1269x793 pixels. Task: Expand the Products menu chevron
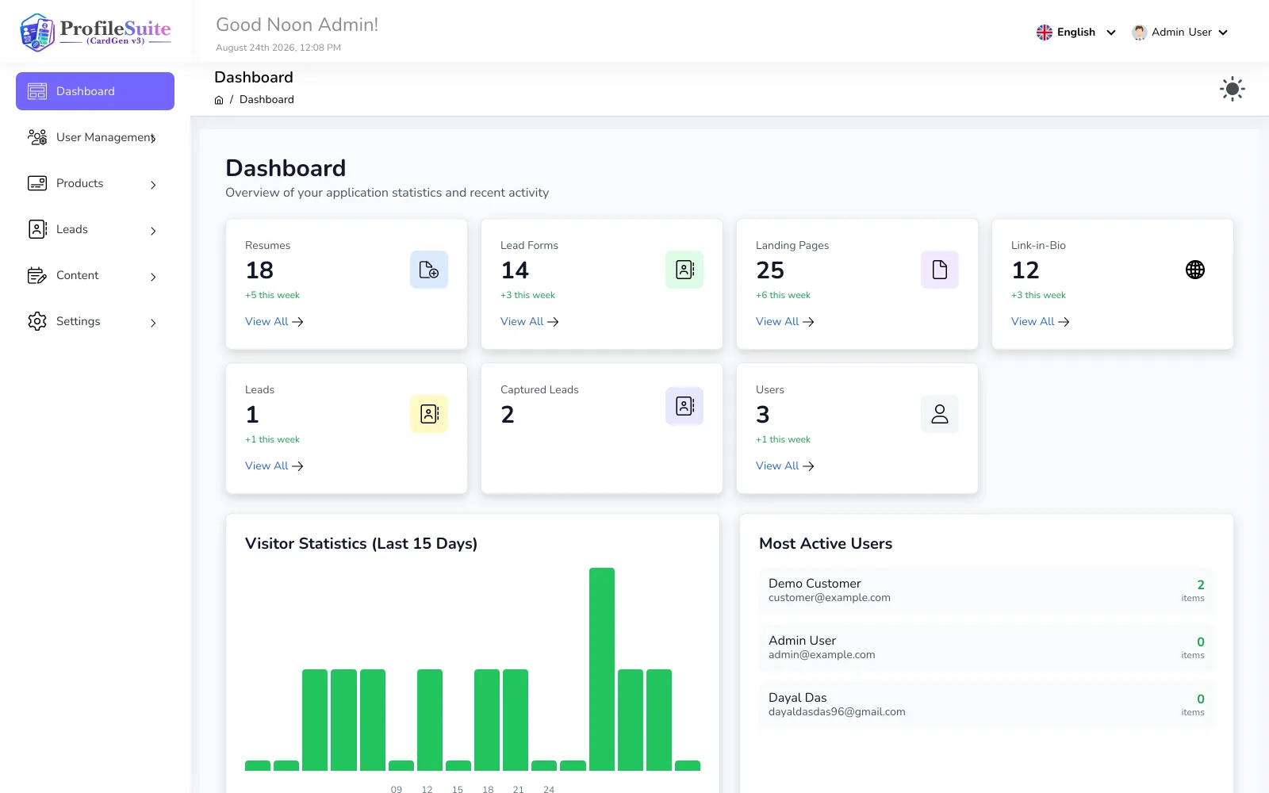[x=153, y=185]
